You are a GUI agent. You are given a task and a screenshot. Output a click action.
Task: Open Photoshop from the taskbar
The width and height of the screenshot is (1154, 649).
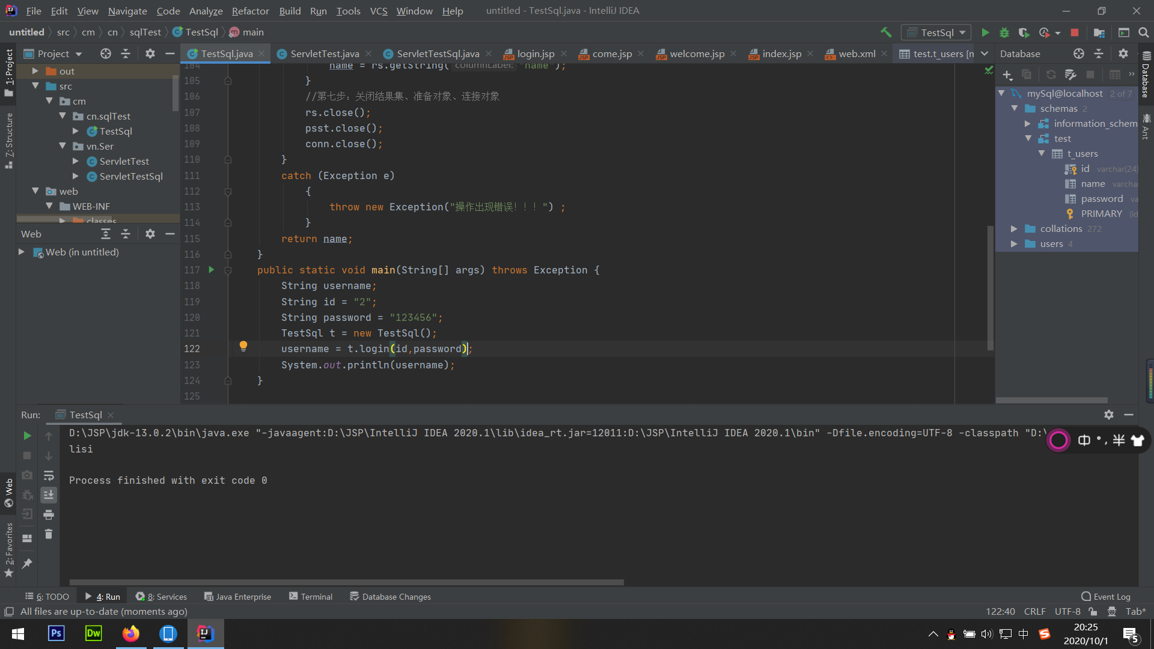(x=56, y=633)
